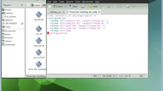This screenshot has height=91, width=163.
Task: Eject the VBOXADDITI... volume
Action: click(22, 24)
